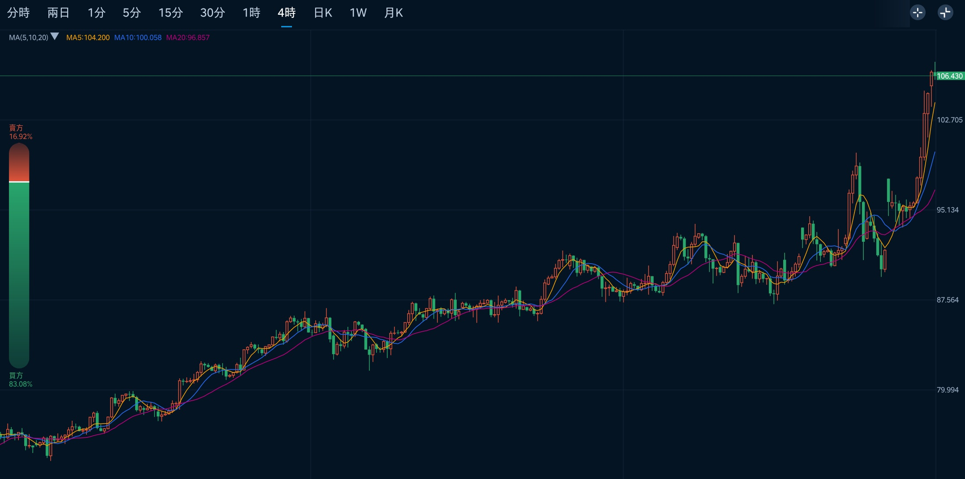Click the active 4時 tab
965x479 pixels.
coord(287,13)
